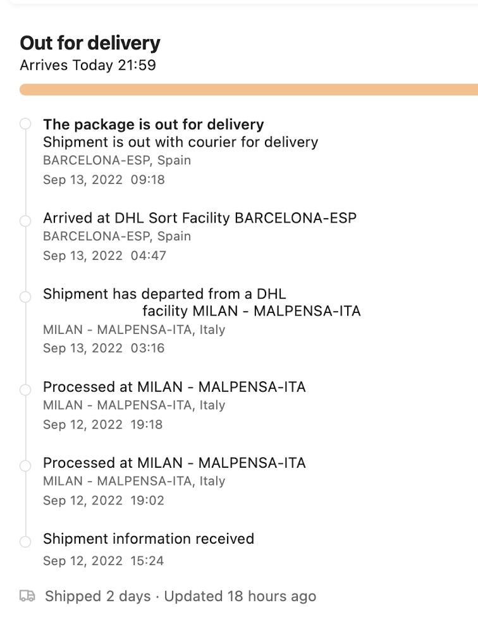Viewport: 478px width, 617px height.
Task: Click Shipment has departed from a DHL entry
Action: point(202,303)
